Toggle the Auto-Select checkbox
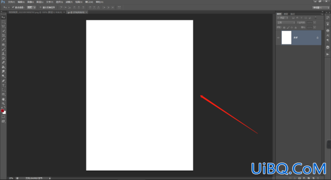 pos(13,7)
